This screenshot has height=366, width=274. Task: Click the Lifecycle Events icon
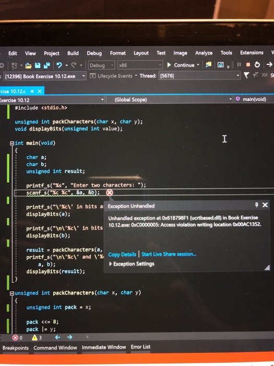pyautogui.click(x=93, y=76)
